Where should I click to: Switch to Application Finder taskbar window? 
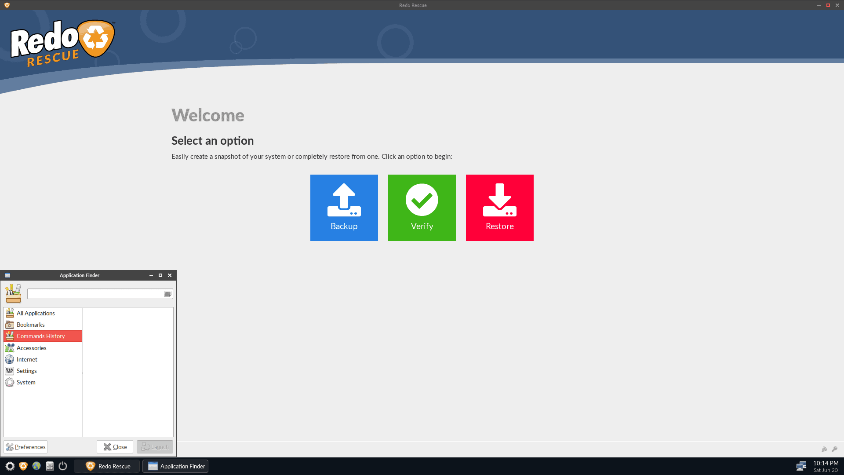pyautogui.click(x=175, y=466)
